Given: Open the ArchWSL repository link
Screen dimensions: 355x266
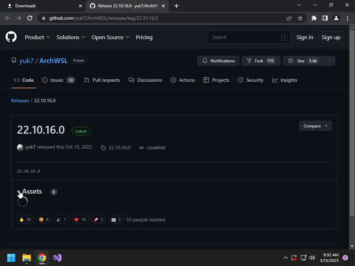Looking at the screenshot, I should [x=53, y=61].
